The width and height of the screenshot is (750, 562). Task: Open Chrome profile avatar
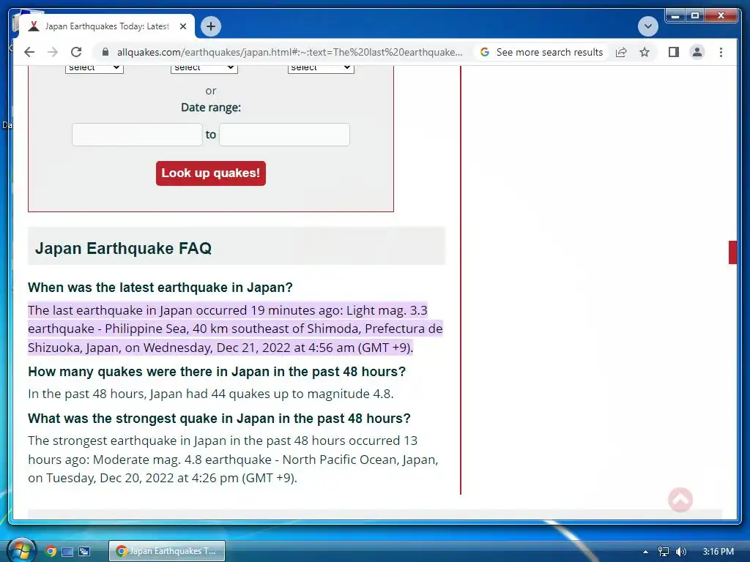tap(697, 52)
